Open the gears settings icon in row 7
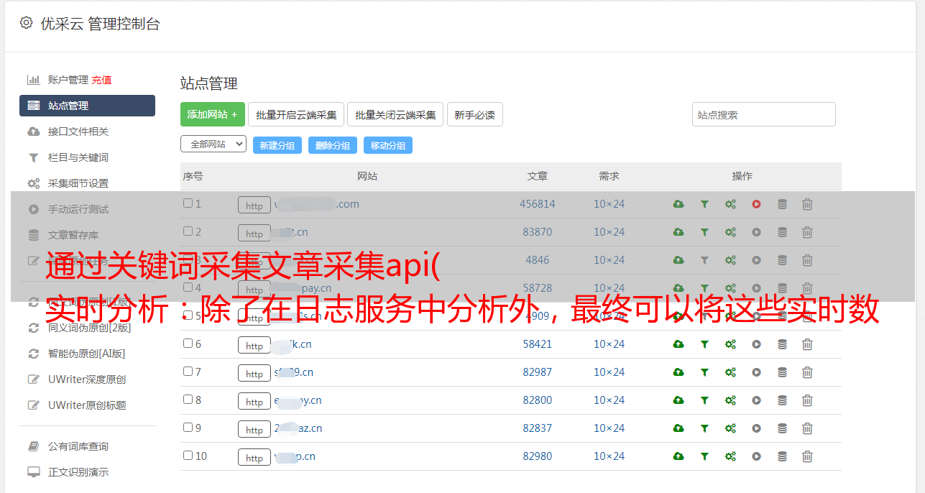 tap(730, 372)
